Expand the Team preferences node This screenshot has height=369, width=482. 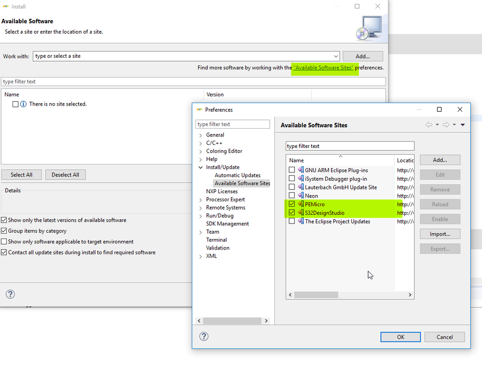click(200, 232)
